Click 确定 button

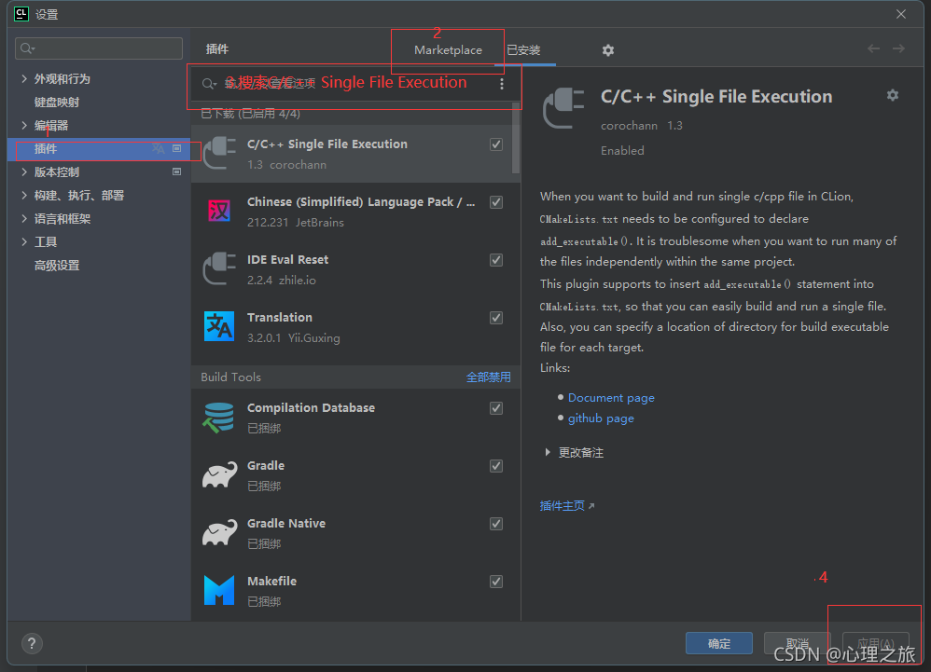point(719,643)
